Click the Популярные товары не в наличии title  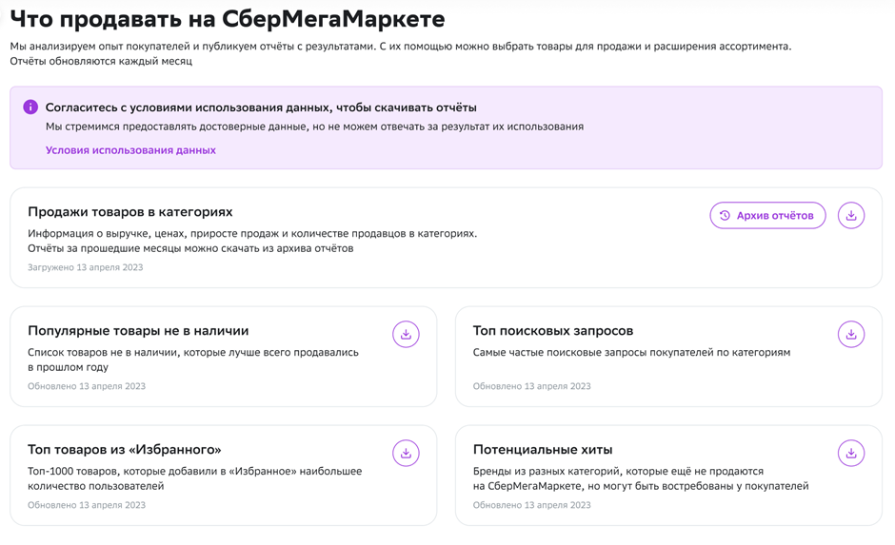point(138,331)
